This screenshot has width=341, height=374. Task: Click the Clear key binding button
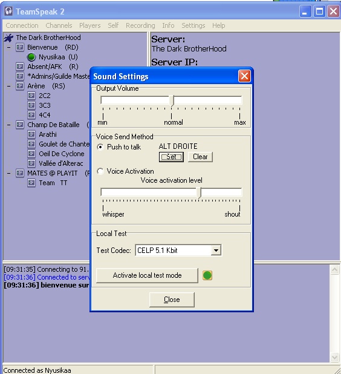click(200, 157)
